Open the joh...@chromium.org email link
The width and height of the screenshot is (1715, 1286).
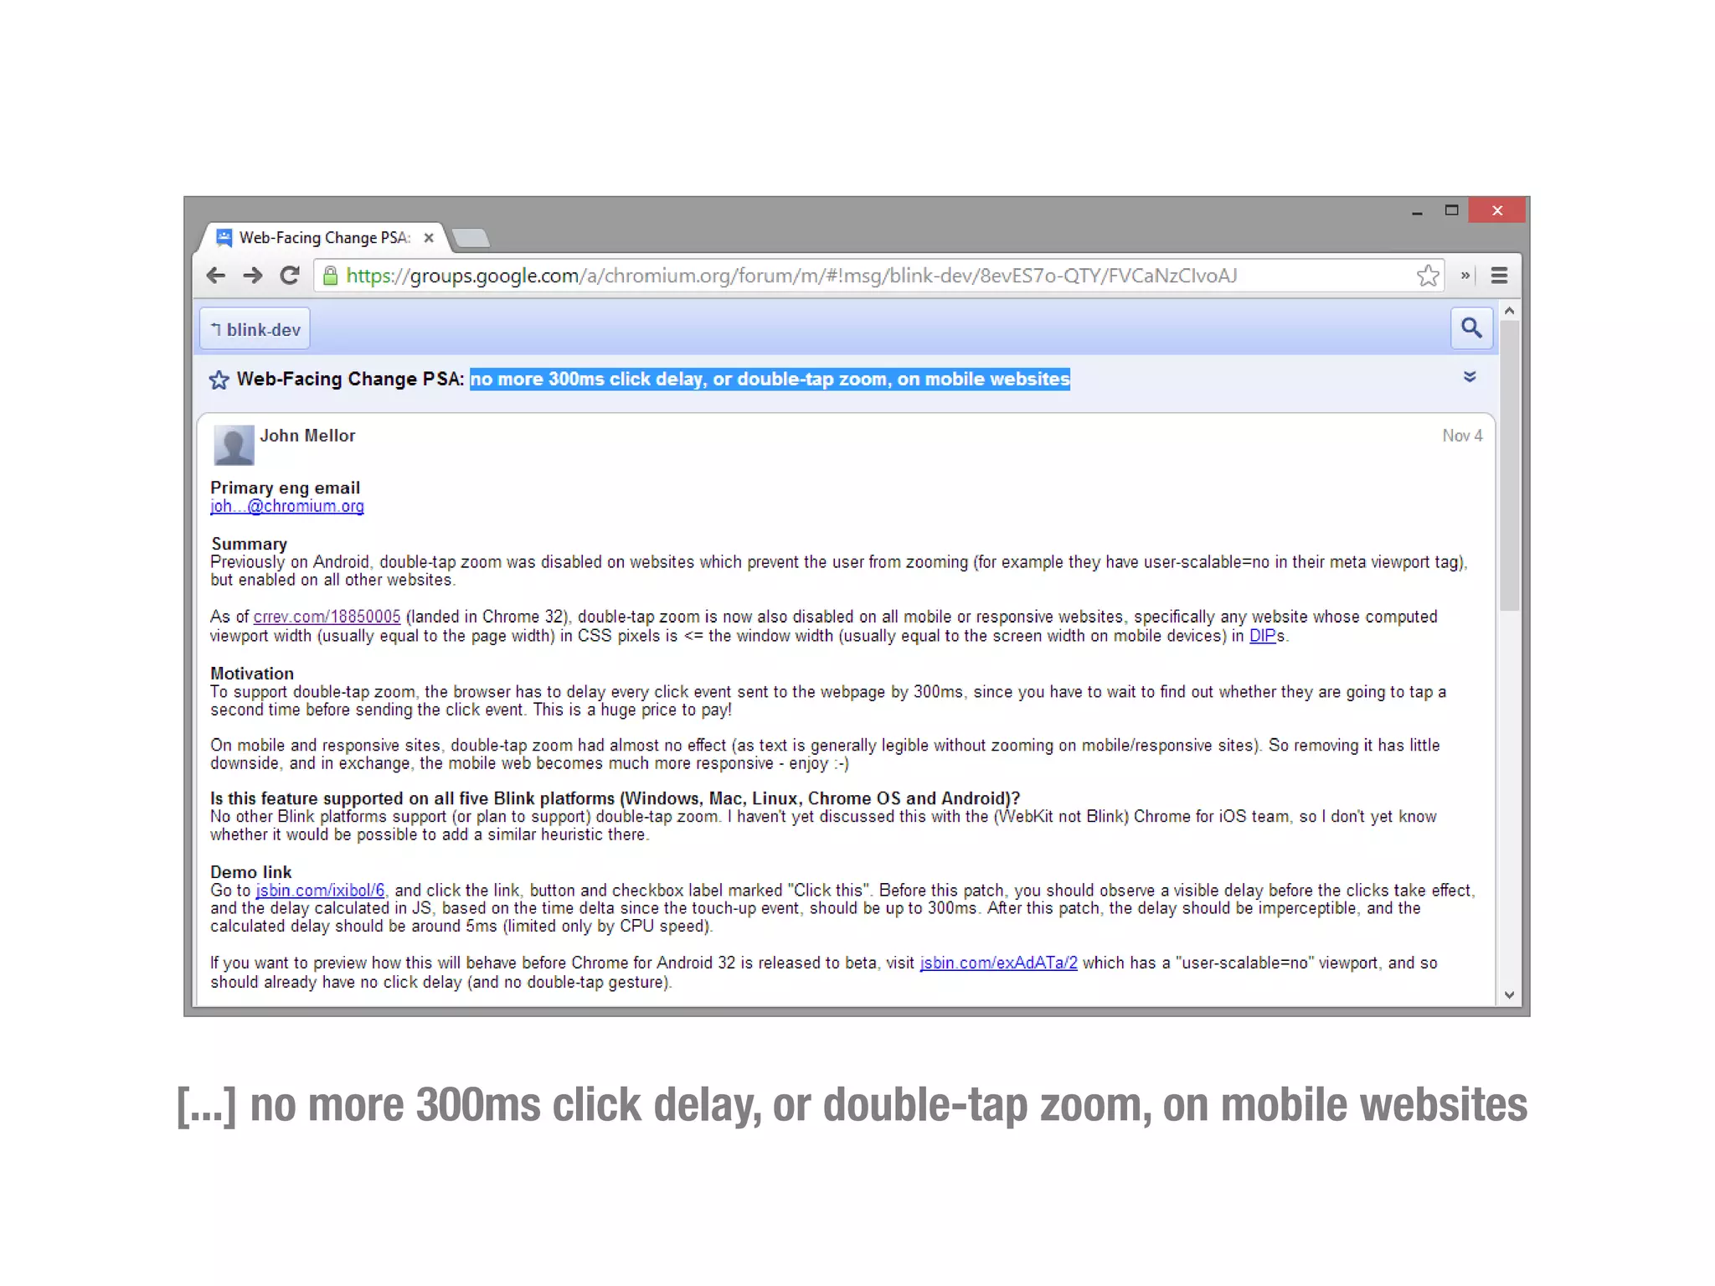tap(287, 506)
